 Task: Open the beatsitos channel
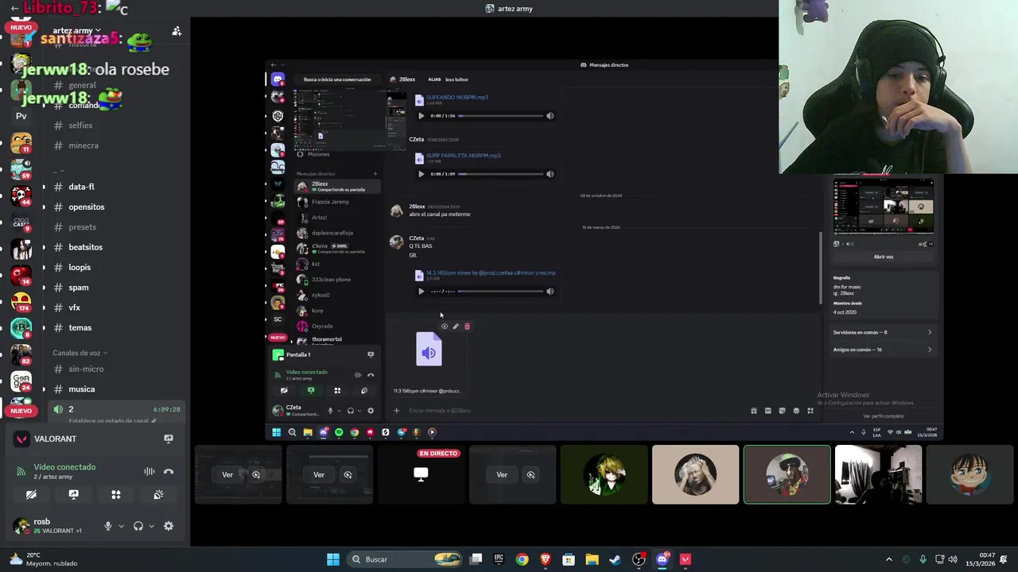[85, 247]
